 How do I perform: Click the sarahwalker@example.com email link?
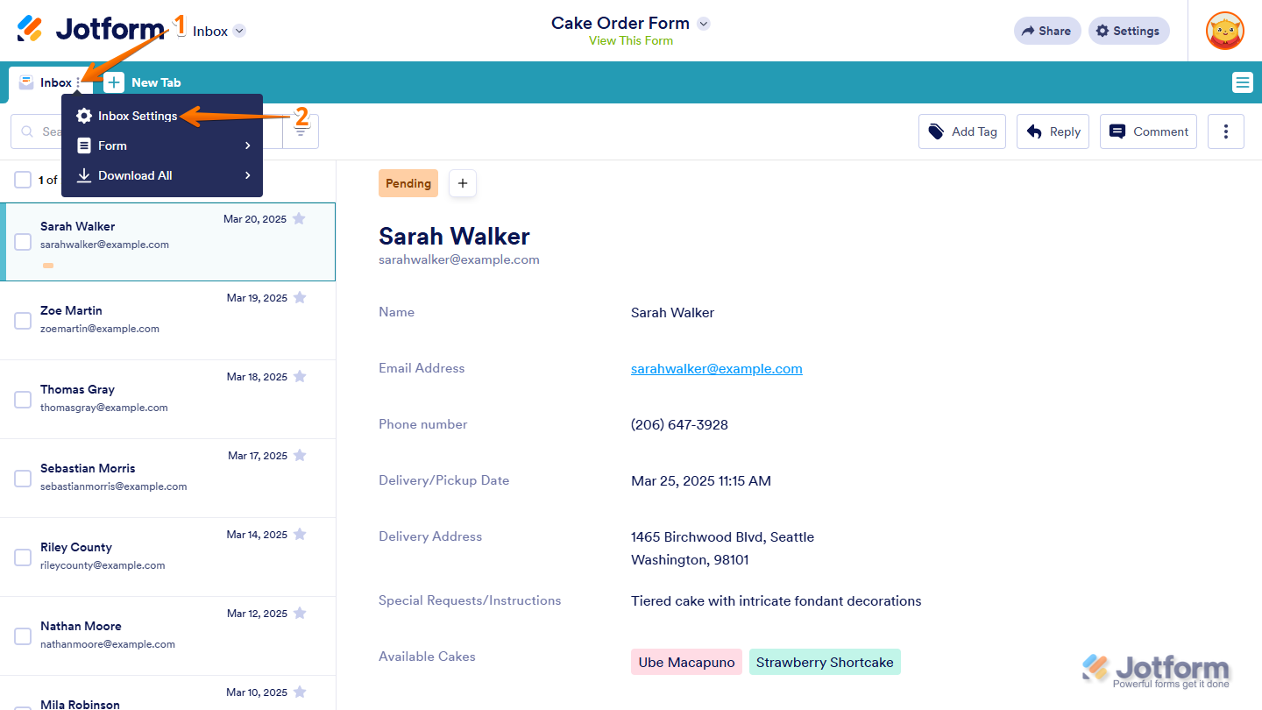point(717,368)
